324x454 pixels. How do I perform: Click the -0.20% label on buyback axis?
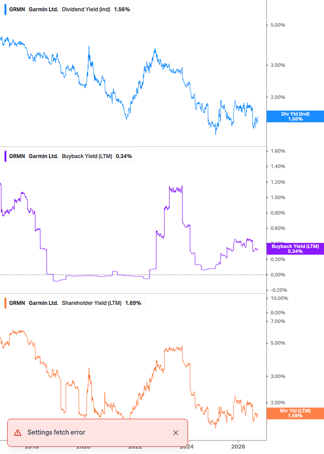[279, 290]
